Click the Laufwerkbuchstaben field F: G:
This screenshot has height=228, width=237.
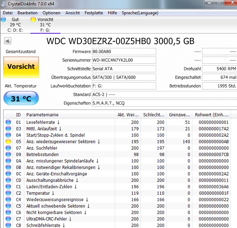click(x=124, y=86)
